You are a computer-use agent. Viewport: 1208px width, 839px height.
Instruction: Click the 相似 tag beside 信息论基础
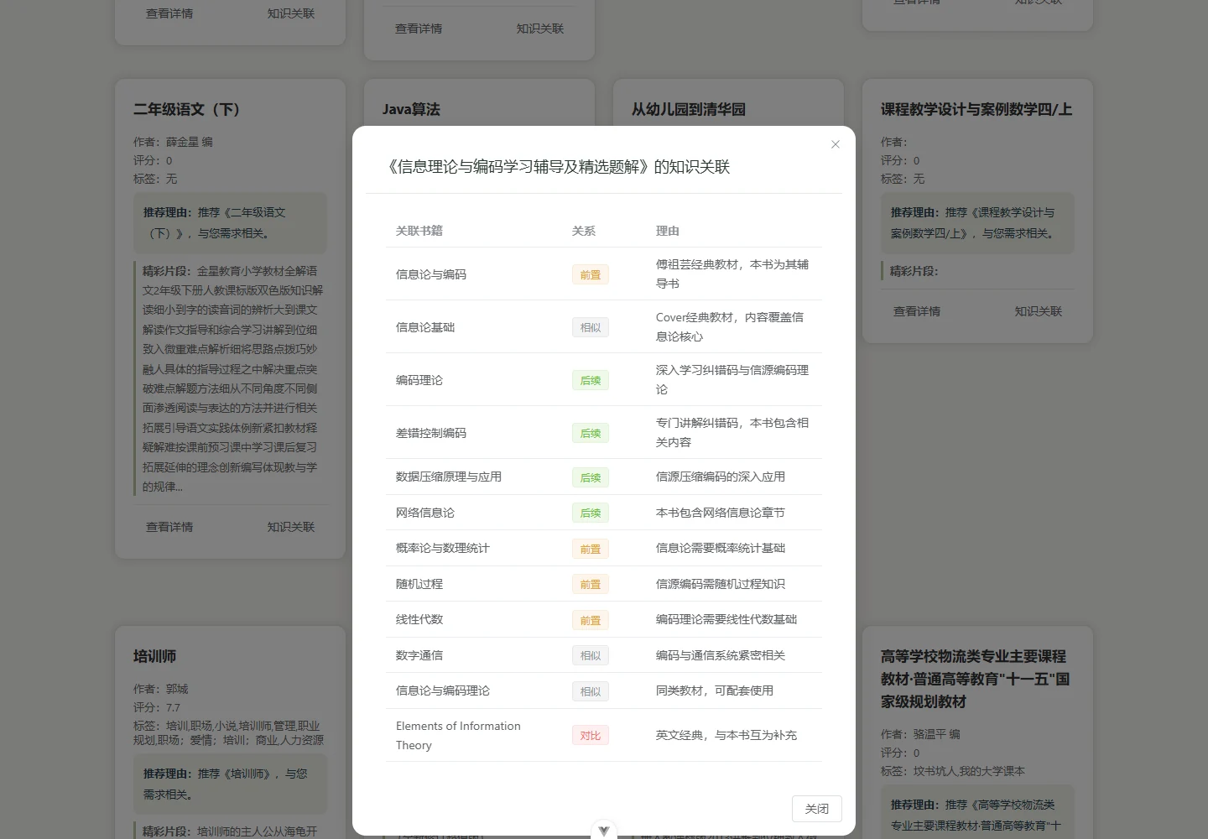pos(590,327)
